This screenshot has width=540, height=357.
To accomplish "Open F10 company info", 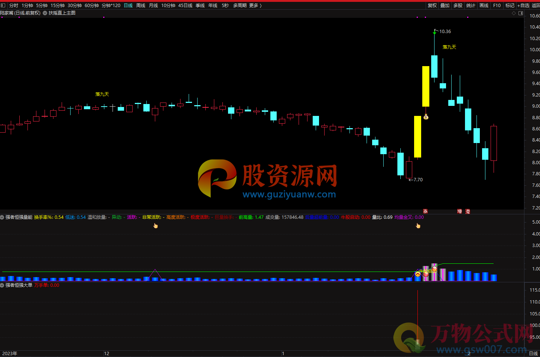I will click(x=497, y=5).
